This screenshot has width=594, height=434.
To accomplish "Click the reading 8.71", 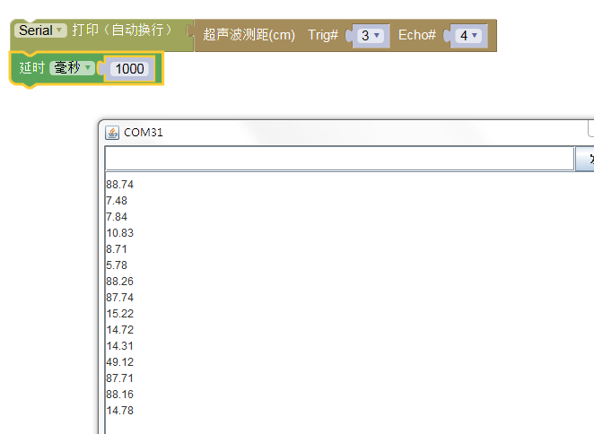I will [x=117, y=249].
